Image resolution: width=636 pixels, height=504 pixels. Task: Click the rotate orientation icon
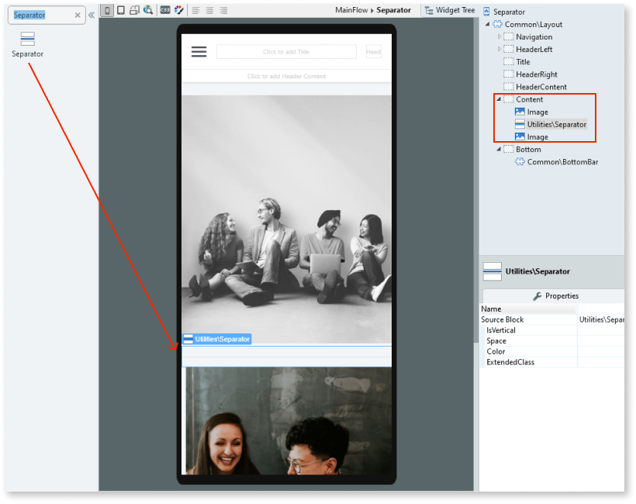coord(135,11)
